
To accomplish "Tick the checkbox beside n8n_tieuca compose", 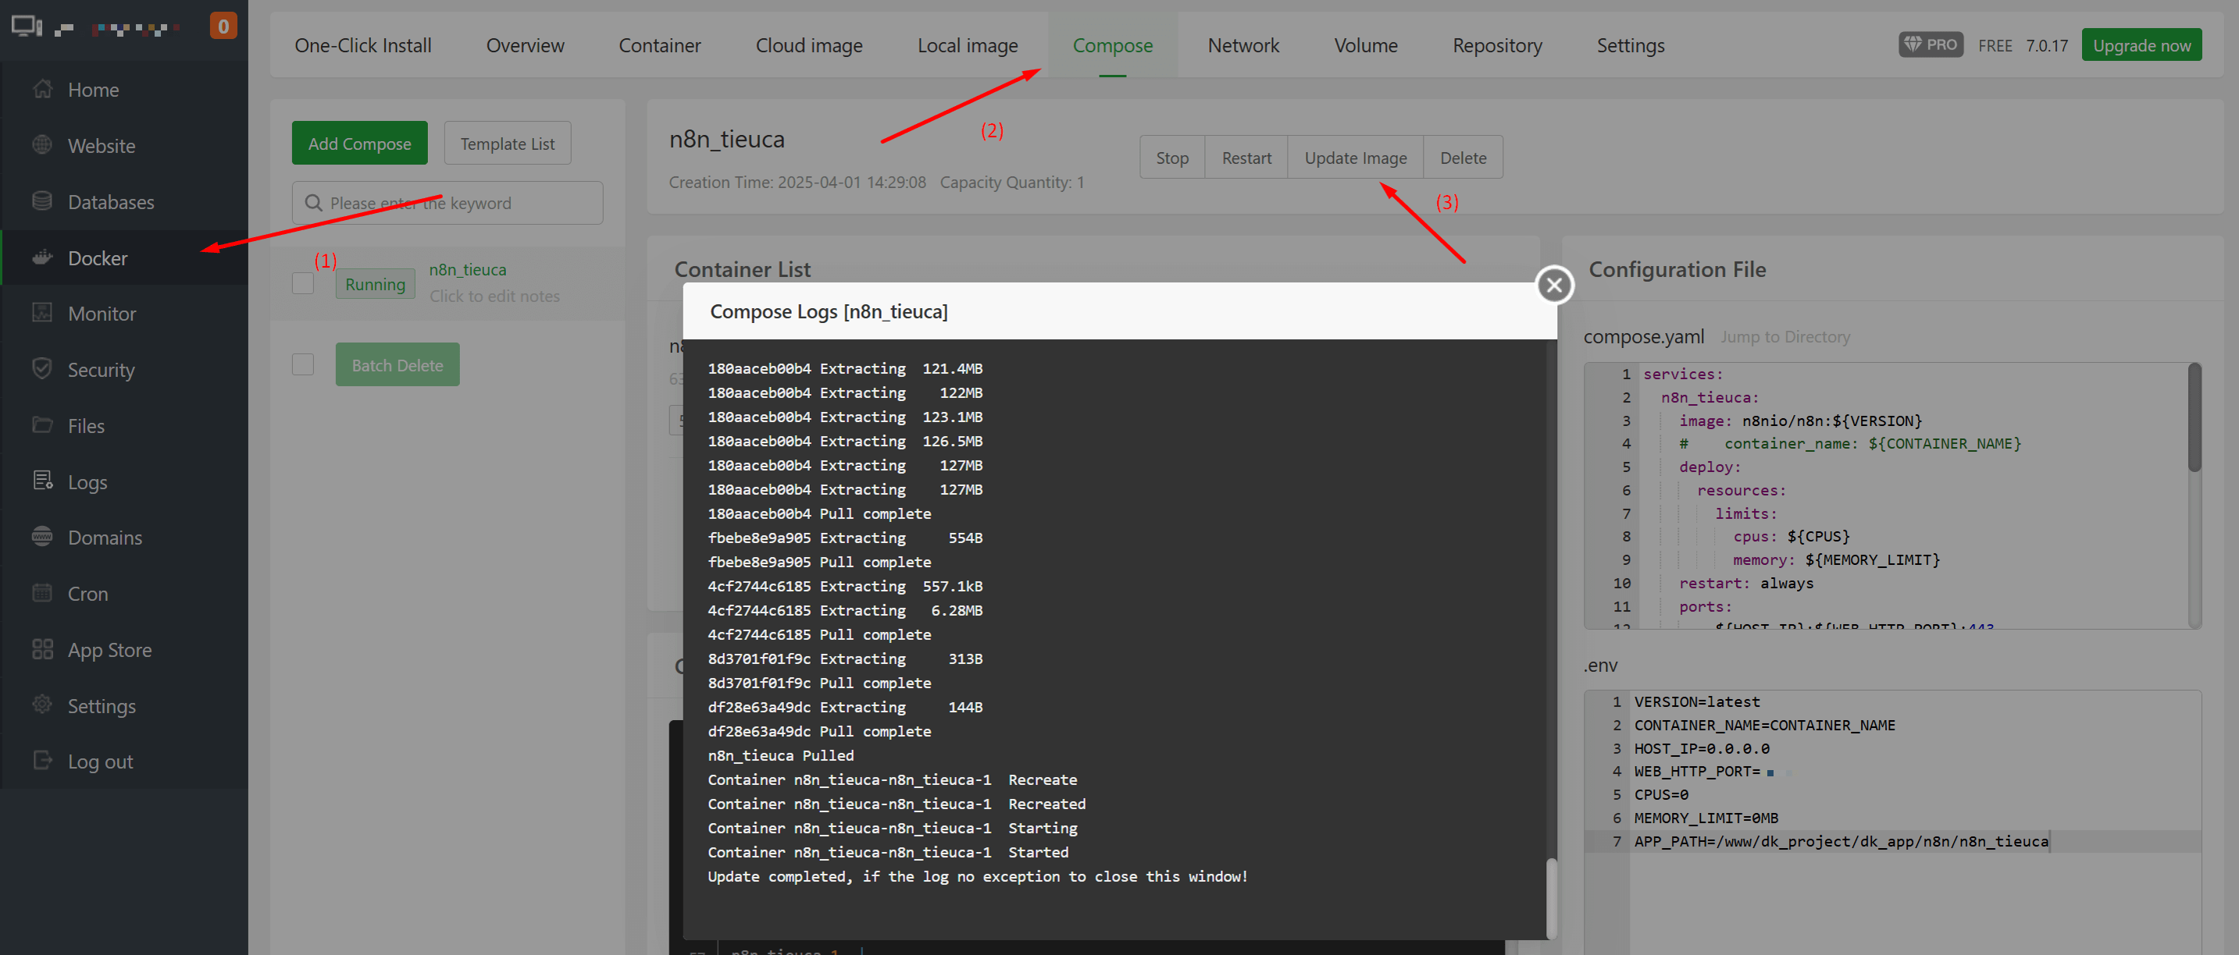I will [302, 283].
